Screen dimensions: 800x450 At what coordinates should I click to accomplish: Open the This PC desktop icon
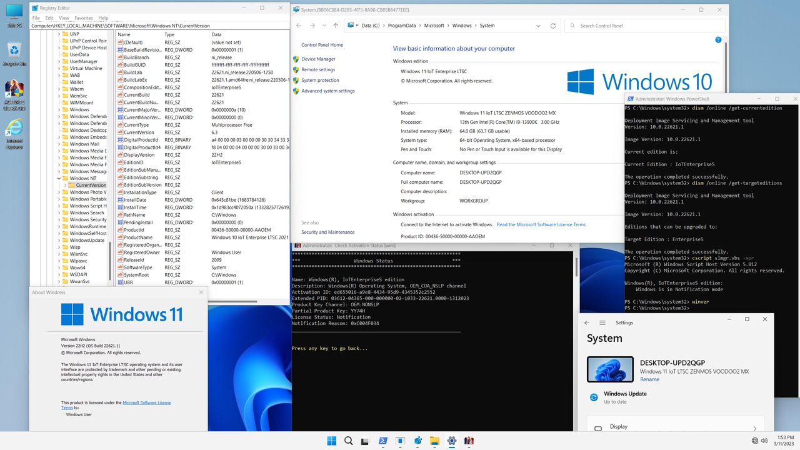coord(14,16)
